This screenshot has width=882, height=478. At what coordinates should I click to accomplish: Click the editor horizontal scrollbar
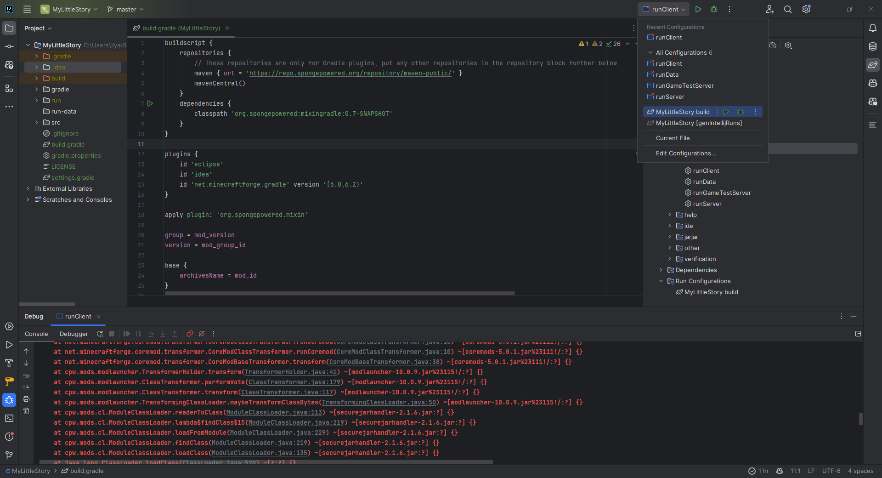[340, 293]
